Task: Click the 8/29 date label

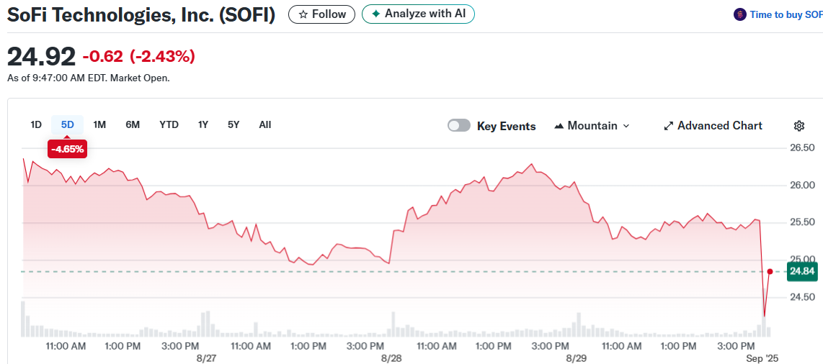Action: pos(576,359)
